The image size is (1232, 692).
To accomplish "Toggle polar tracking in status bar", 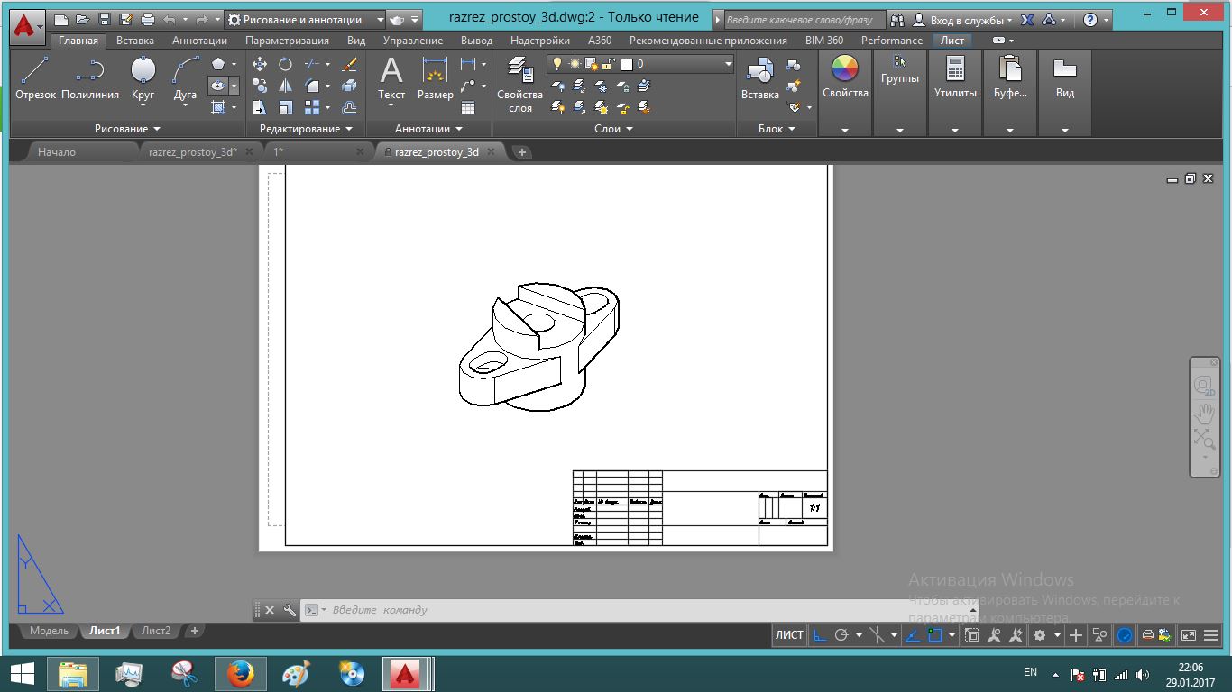I will (841, 635).
